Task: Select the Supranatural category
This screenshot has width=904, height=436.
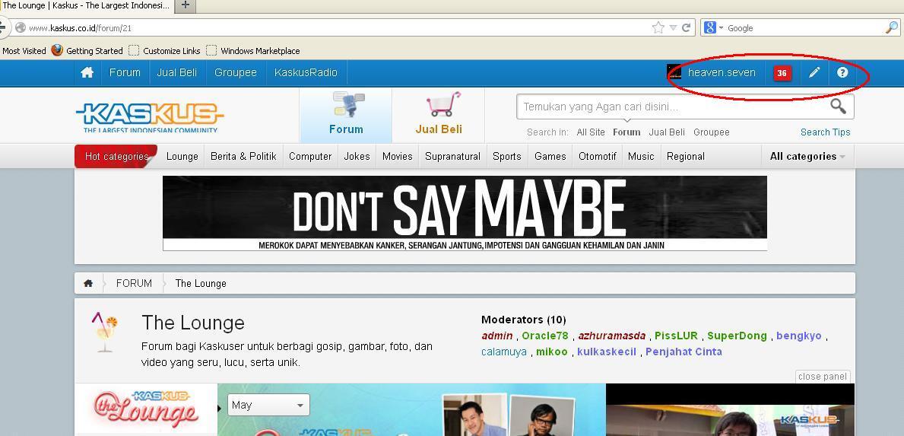Action: [x=452, y=156]
